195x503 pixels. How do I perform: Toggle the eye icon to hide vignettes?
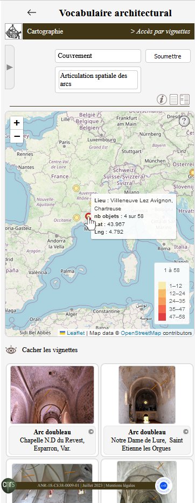pyautogui.click(x=11, y=349)
